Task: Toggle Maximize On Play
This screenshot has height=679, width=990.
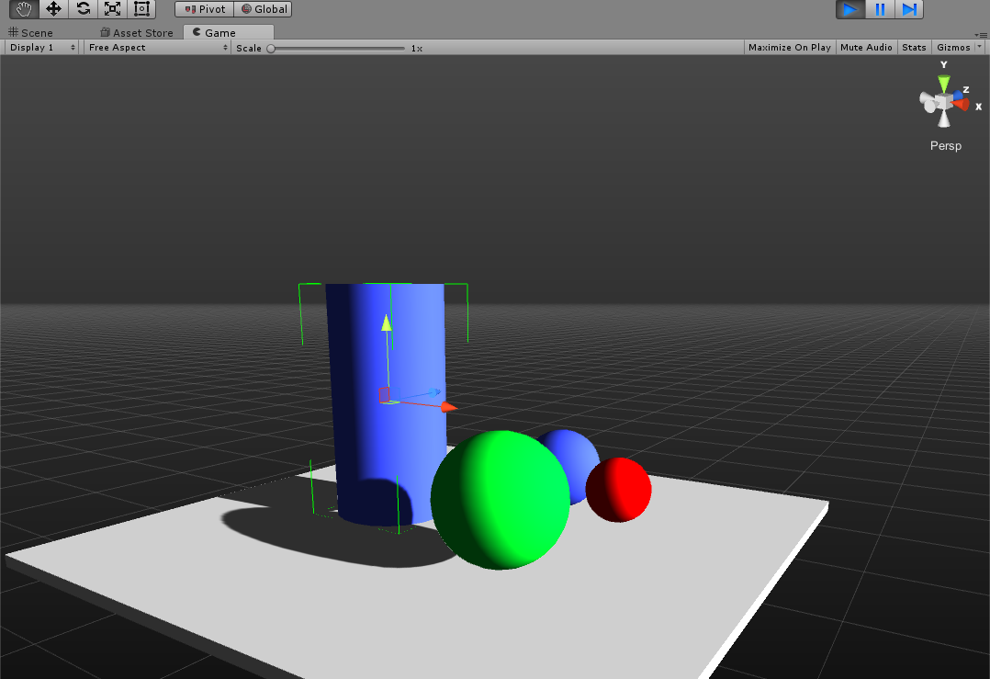Action: tap(789, 48)
